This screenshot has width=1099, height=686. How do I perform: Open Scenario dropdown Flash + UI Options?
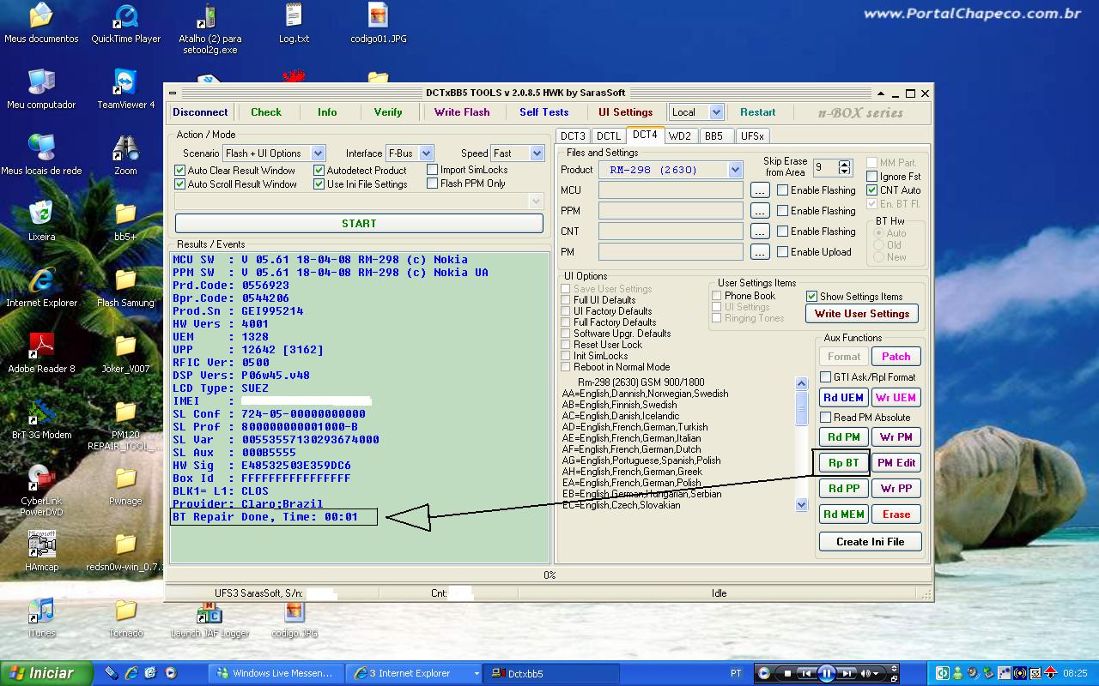click(x=318, y=153)
